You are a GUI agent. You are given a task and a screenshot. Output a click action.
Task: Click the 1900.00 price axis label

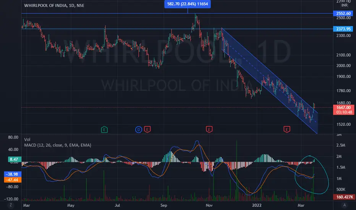[343, 76]
